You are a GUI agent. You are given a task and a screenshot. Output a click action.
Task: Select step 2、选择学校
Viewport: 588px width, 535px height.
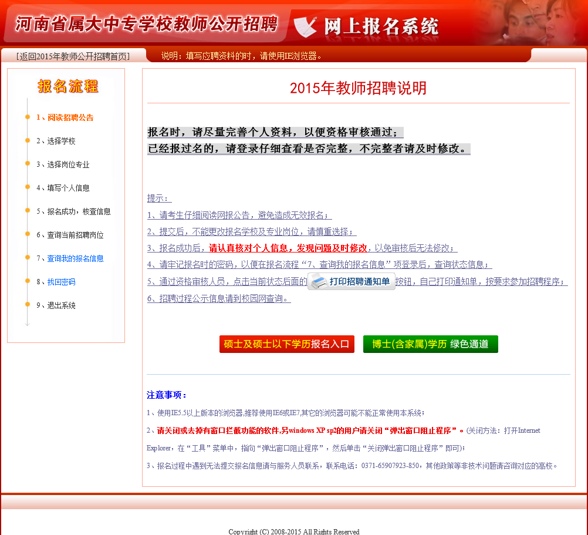click(x=56, y=141)
